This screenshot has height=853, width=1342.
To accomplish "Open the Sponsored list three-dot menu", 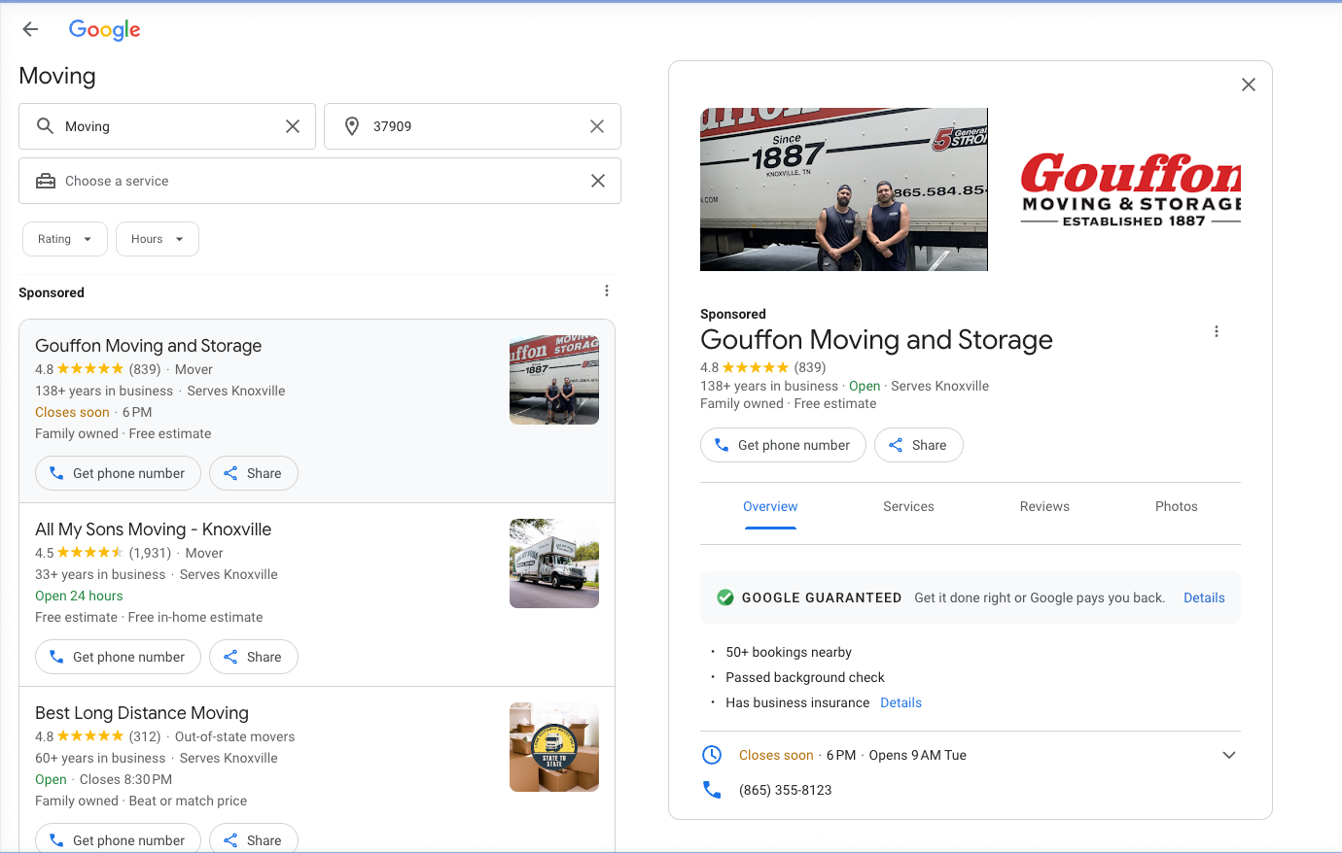I will (x=607, y=290).
